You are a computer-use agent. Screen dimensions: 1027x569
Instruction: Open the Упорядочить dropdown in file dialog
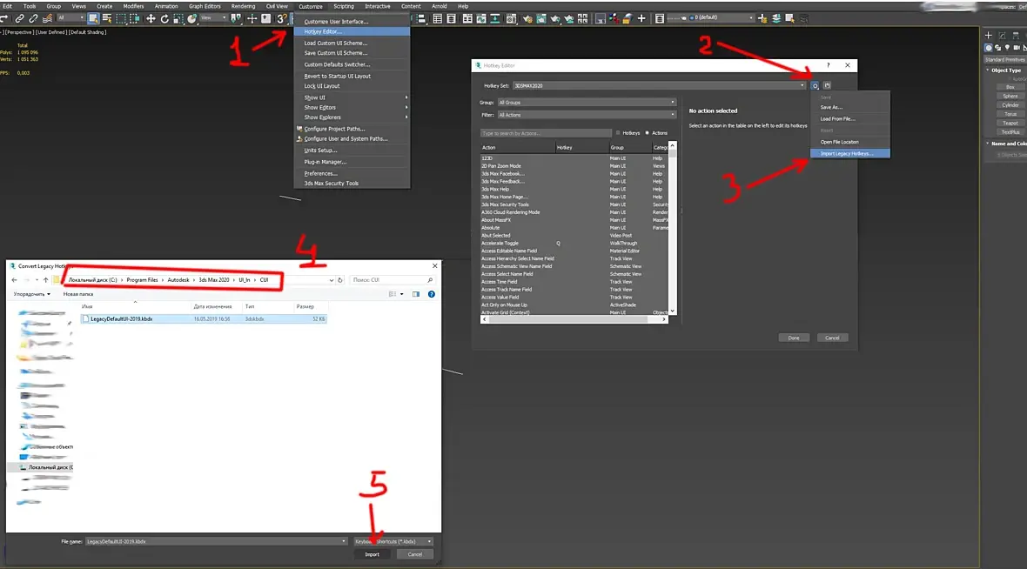coord(31,295)
